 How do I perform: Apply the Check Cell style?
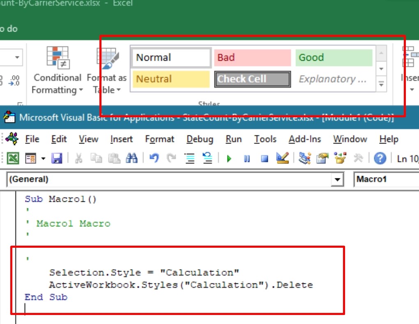[252, 79]
